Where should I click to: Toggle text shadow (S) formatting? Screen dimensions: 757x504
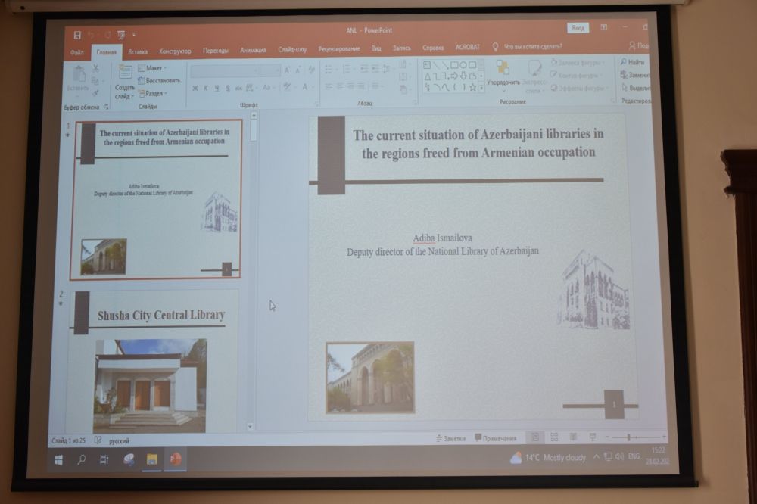[x=227, y=89]
